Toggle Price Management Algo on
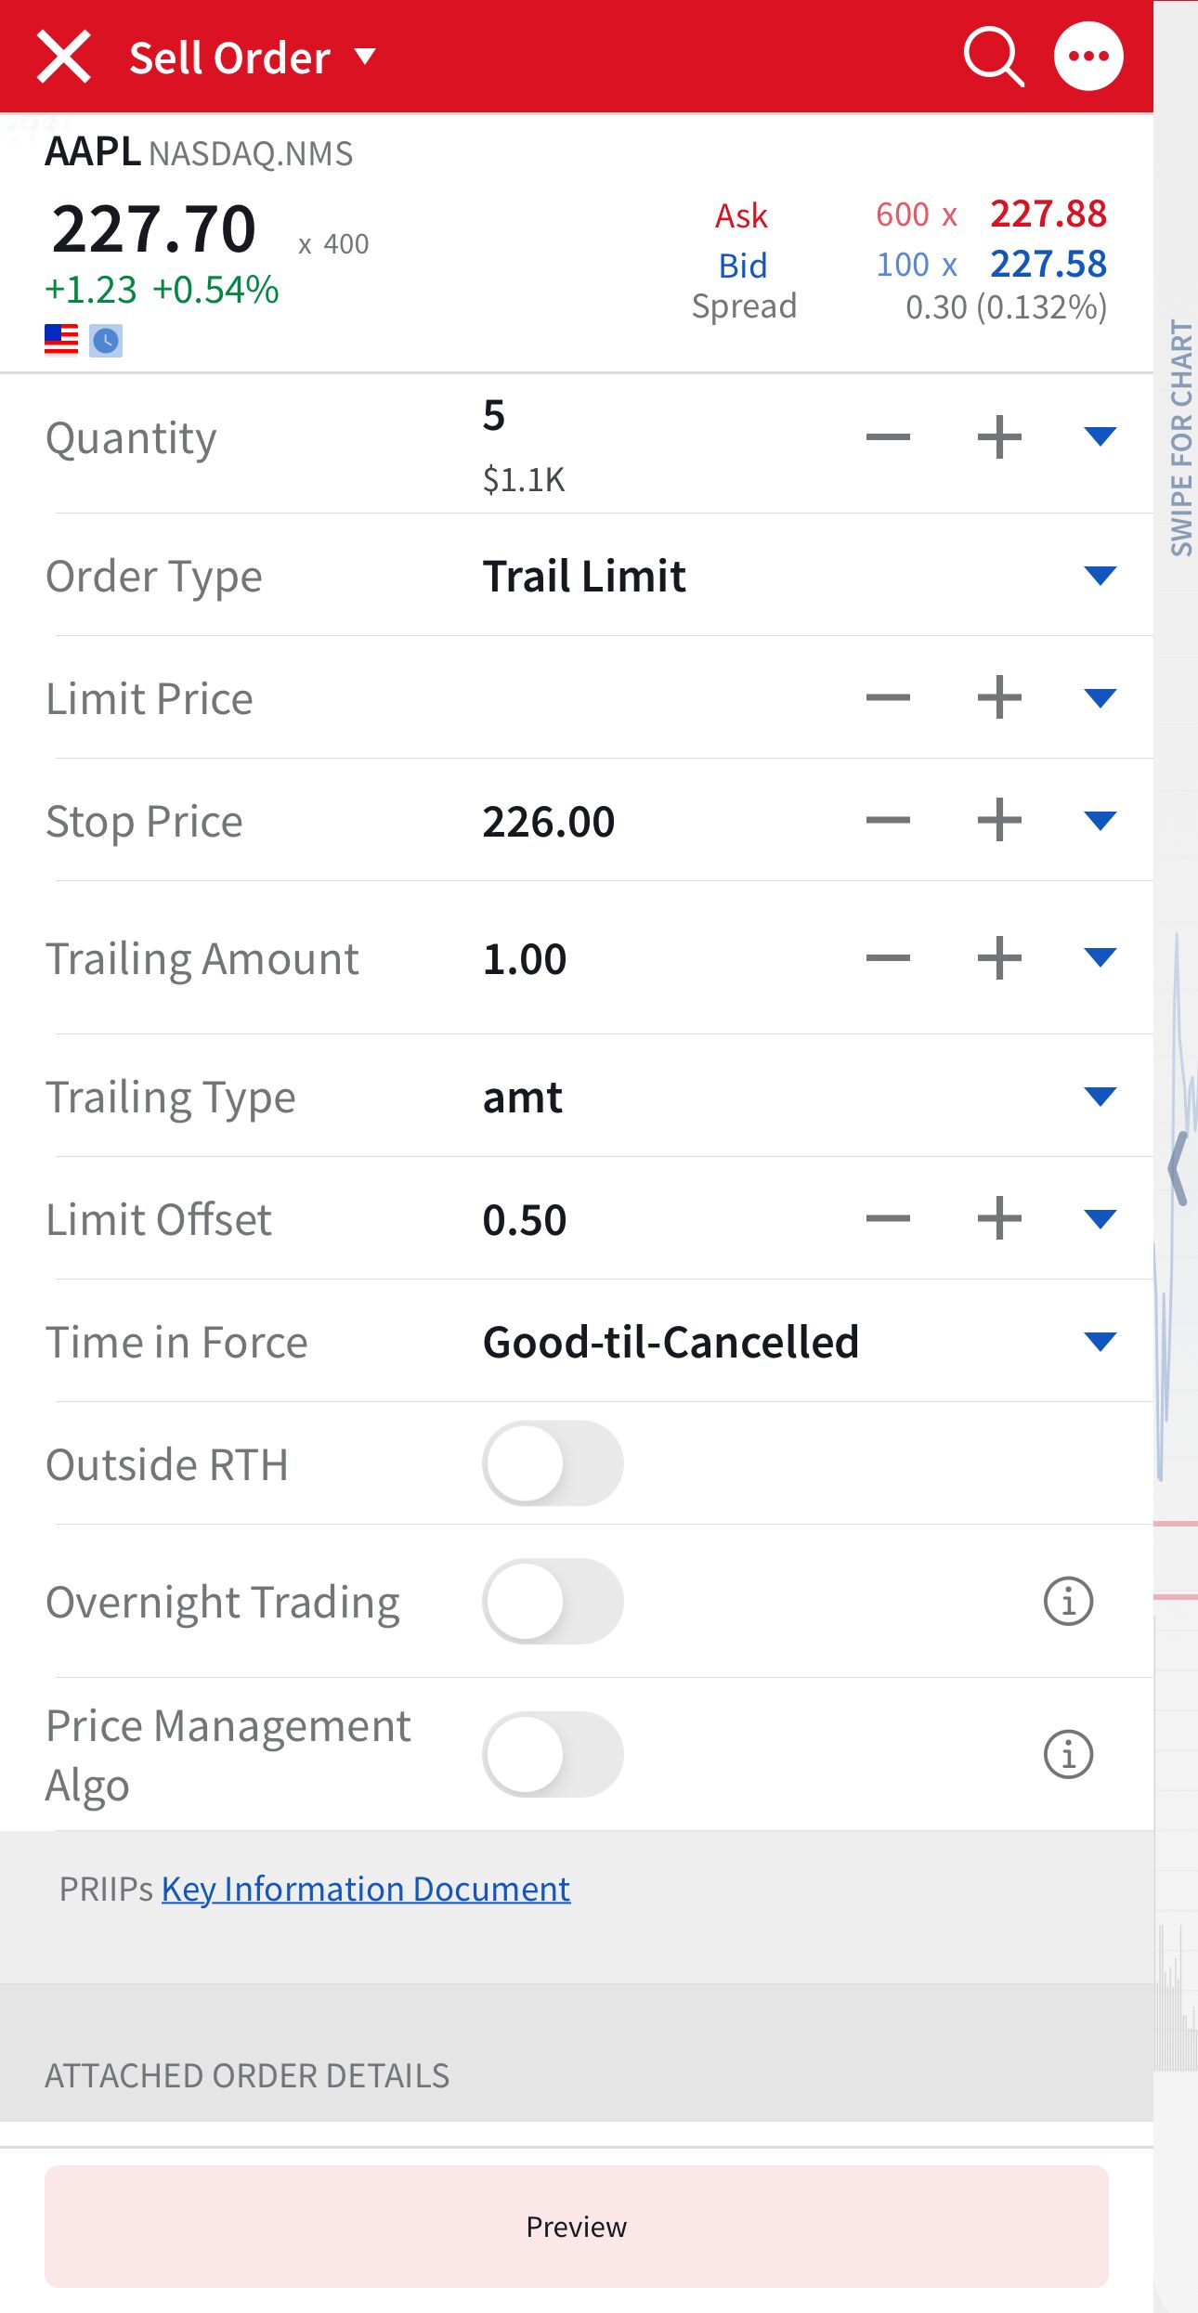 553,1755
